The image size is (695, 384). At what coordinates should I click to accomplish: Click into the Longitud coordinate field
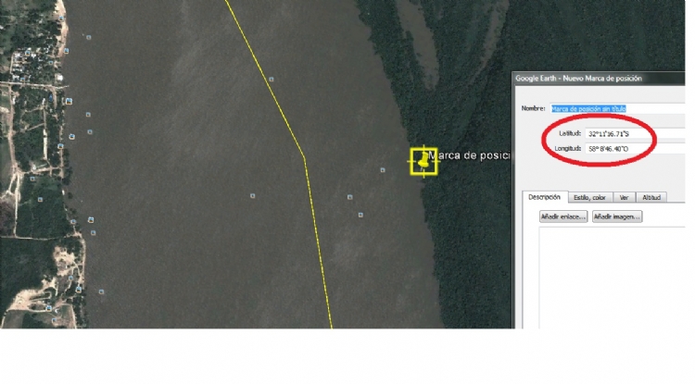(635, 149)
